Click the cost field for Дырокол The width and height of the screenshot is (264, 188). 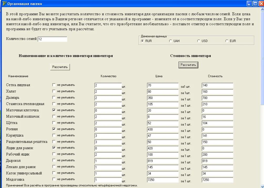217,161
